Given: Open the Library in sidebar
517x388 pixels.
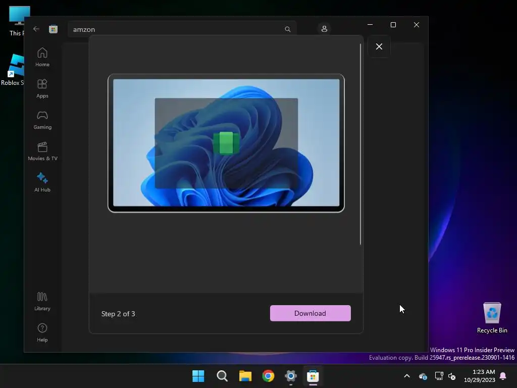Looking at the screenshot, I should point(42,301).
